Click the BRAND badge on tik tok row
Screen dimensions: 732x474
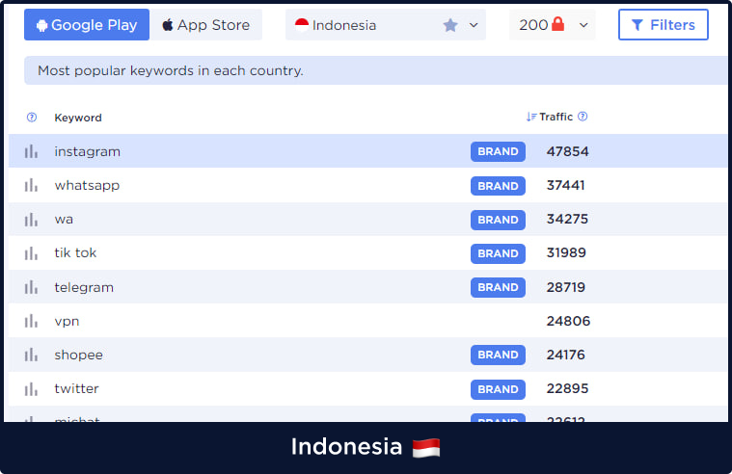pos(498,253)
